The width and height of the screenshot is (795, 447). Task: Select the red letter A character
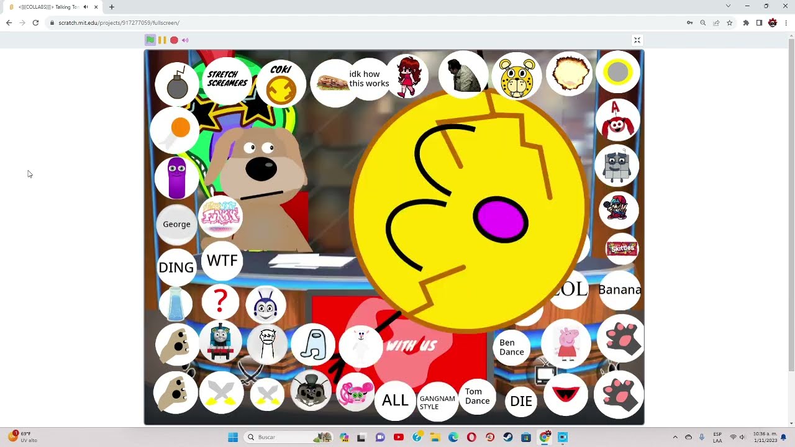(617, 119)
